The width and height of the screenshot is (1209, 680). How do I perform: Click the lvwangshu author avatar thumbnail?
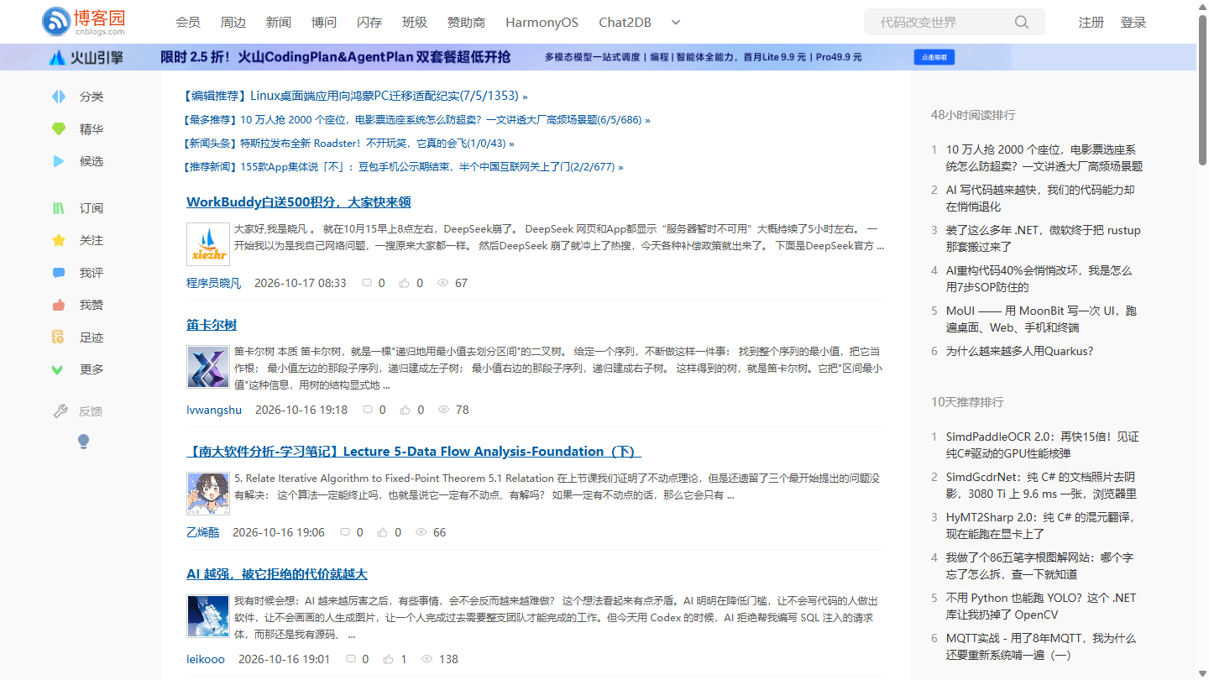[x=208, y=367]
